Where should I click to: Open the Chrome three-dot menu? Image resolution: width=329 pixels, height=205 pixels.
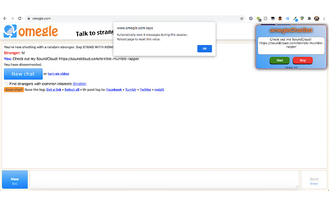(324, 18)
